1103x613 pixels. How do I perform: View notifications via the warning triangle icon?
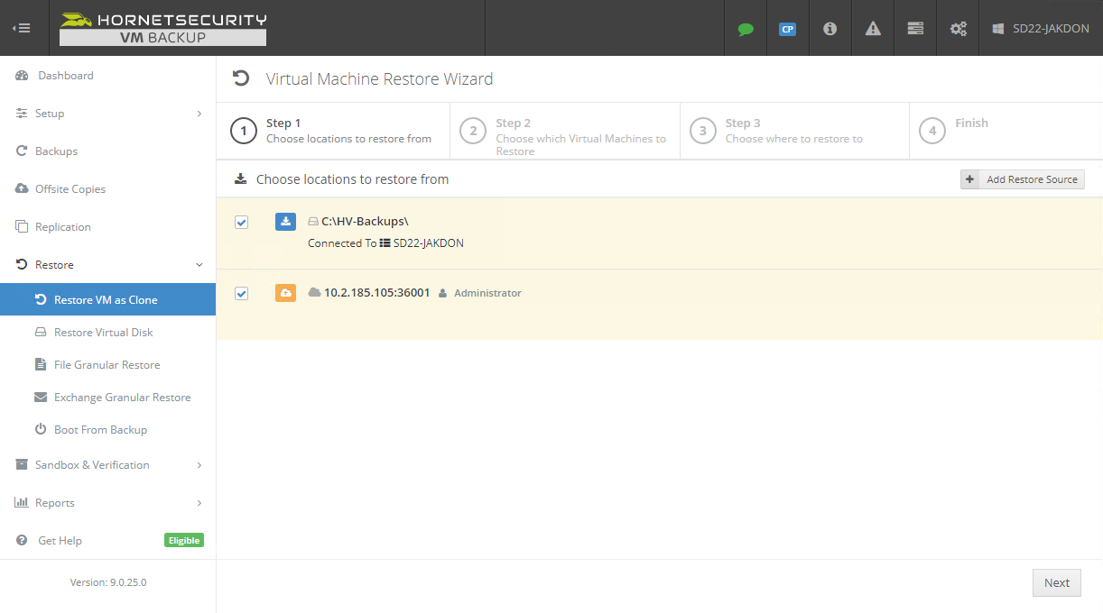tap(872, 28)
